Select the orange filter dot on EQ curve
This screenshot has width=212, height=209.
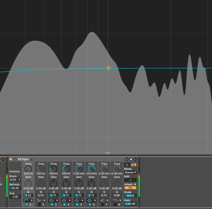point(108,68)
